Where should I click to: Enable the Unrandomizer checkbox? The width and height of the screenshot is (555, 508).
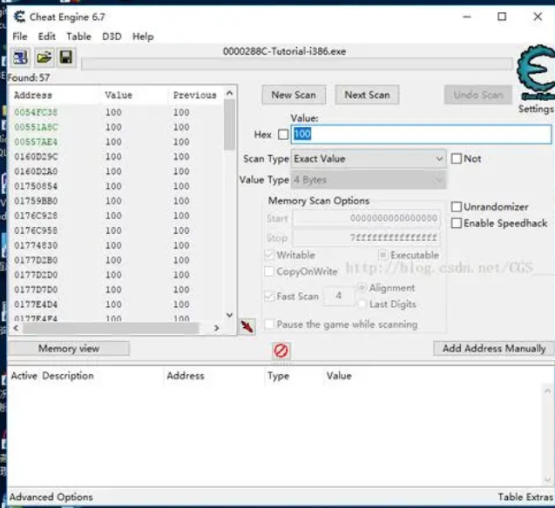(457, 207)
